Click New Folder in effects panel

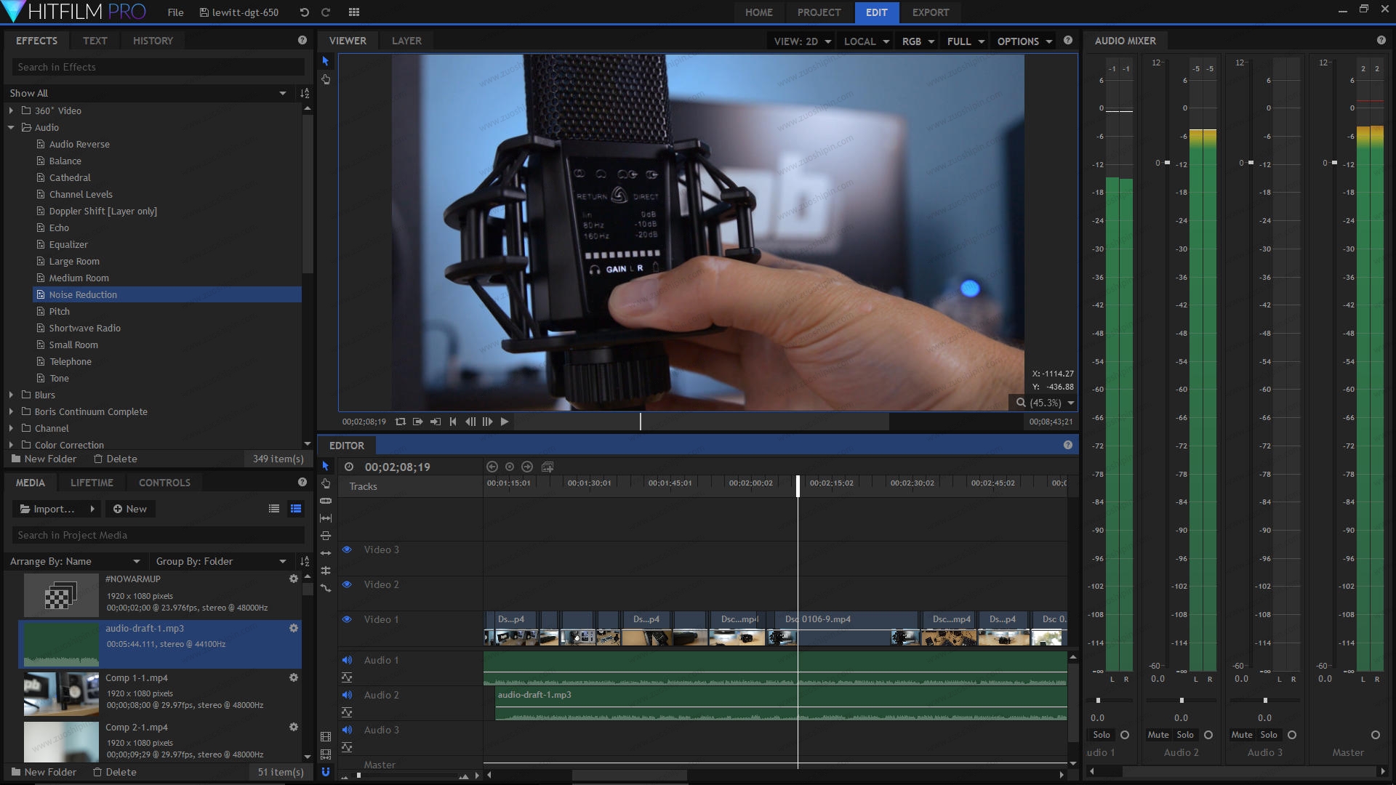[44, 459]
